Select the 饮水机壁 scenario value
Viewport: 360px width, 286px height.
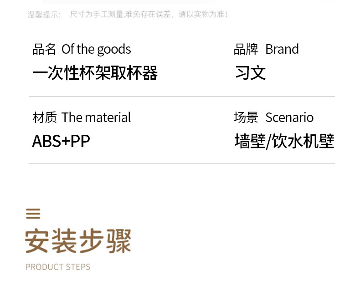coord(303,141)
